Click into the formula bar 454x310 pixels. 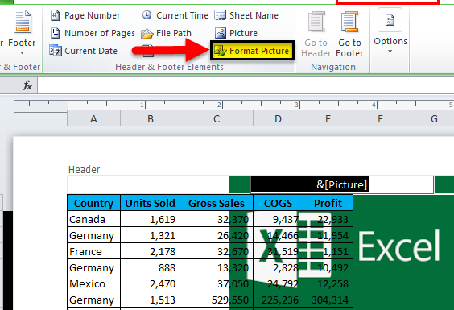[246, 85]
